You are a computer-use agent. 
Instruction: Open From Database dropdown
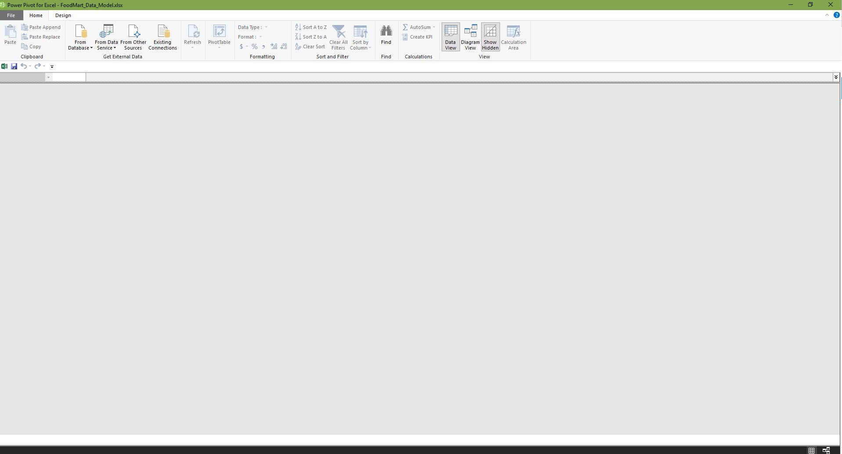(x=80, y=37)
